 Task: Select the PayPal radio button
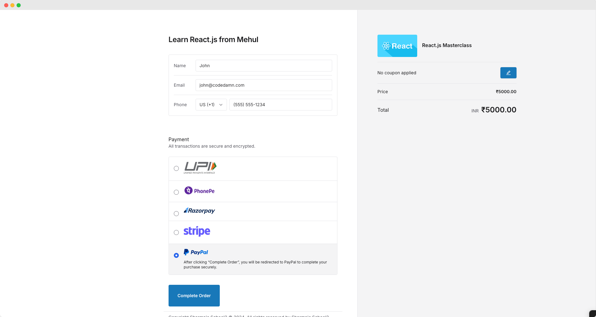tap(176, 255)
